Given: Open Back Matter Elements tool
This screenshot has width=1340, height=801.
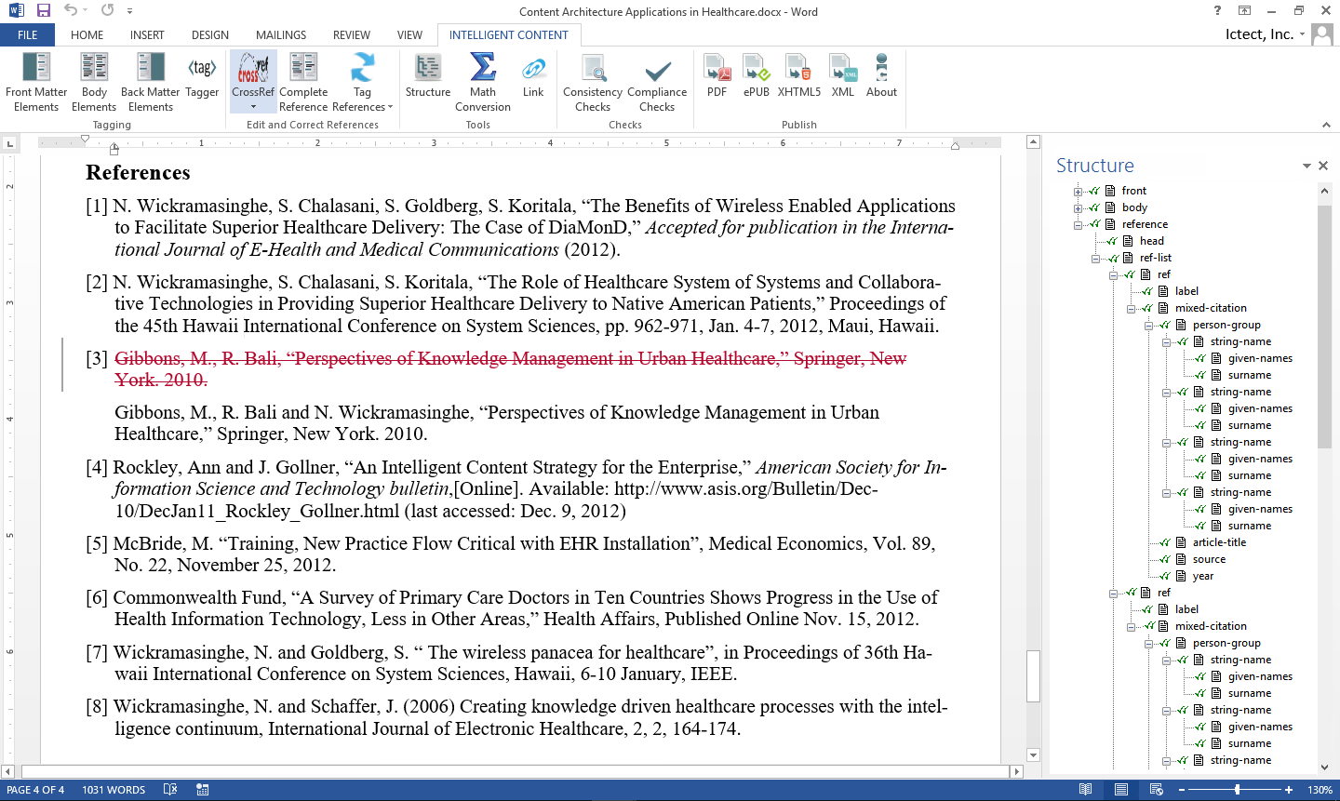Looking at the screenshot, I should coord(151,82).
